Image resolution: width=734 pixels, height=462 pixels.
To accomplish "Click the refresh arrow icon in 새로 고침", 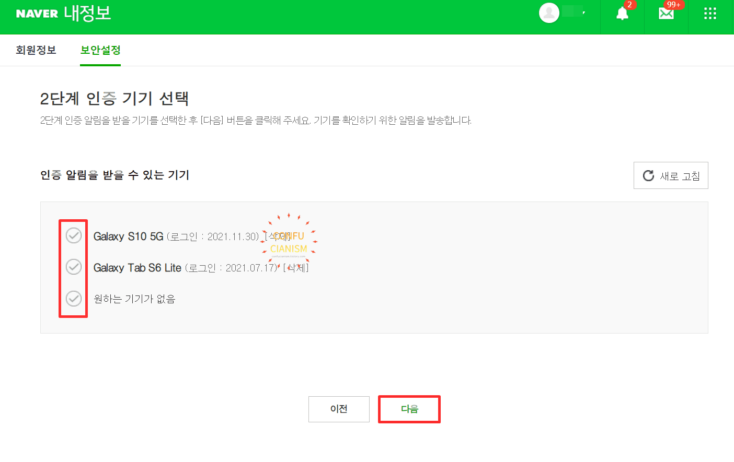I will (649, 176).
